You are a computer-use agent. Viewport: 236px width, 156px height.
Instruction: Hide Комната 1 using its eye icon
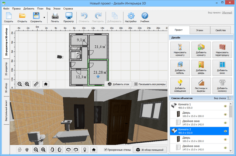click(225, 106)
